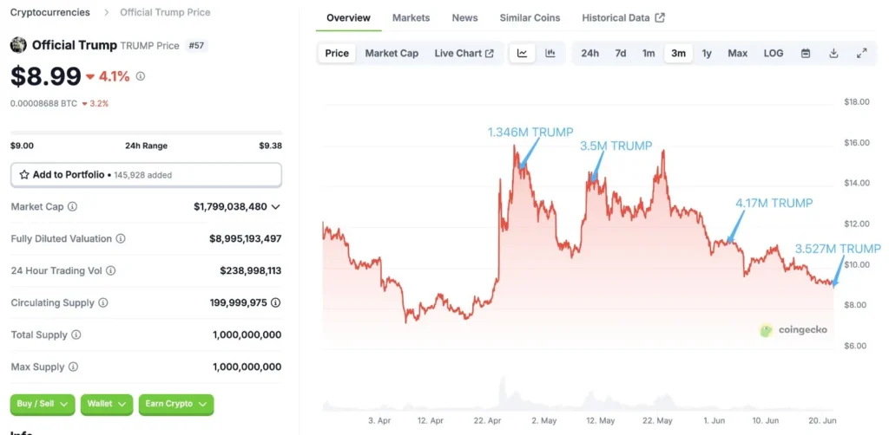
Task: Click the Market Cap info icon
Action: point(73,207)
